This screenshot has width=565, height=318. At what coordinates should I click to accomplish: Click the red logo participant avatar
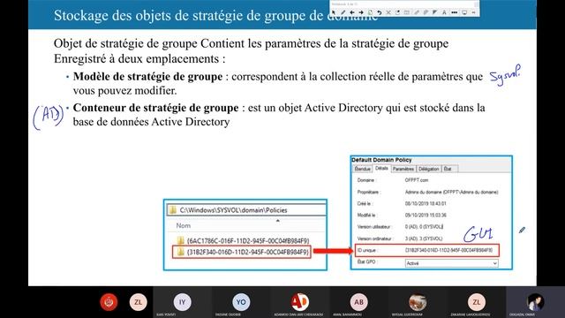click(x=109, y=302)
